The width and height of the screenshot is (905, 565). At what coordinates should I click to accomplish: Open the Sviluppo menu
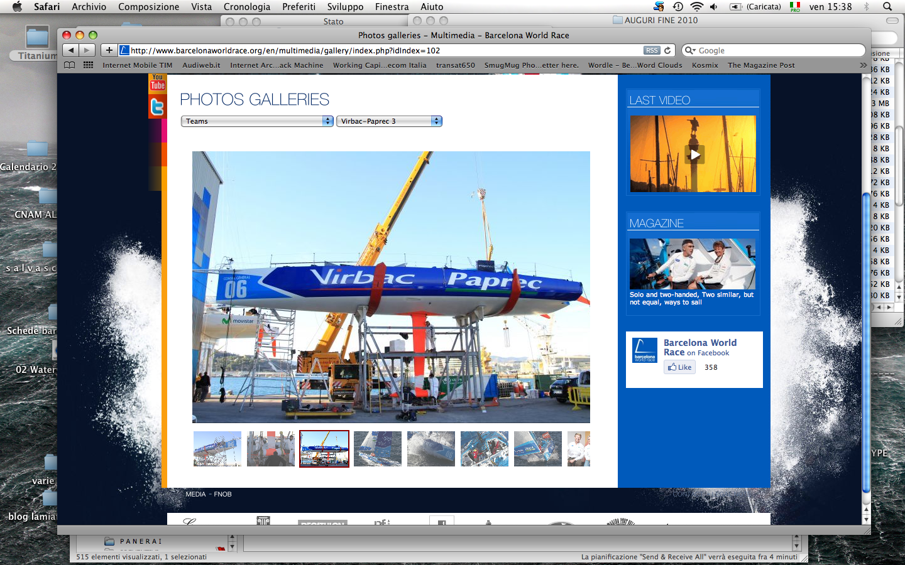(345, 6)
